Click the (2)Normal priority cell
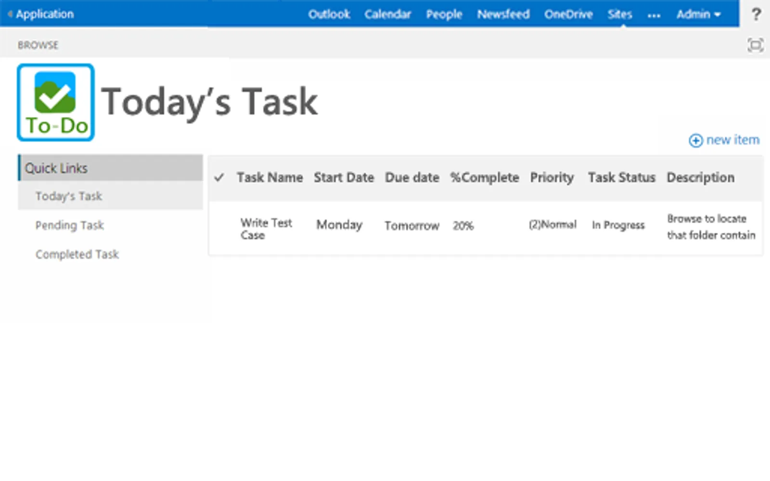Viewport: 770px width, 481px height. tap(552, 225)
